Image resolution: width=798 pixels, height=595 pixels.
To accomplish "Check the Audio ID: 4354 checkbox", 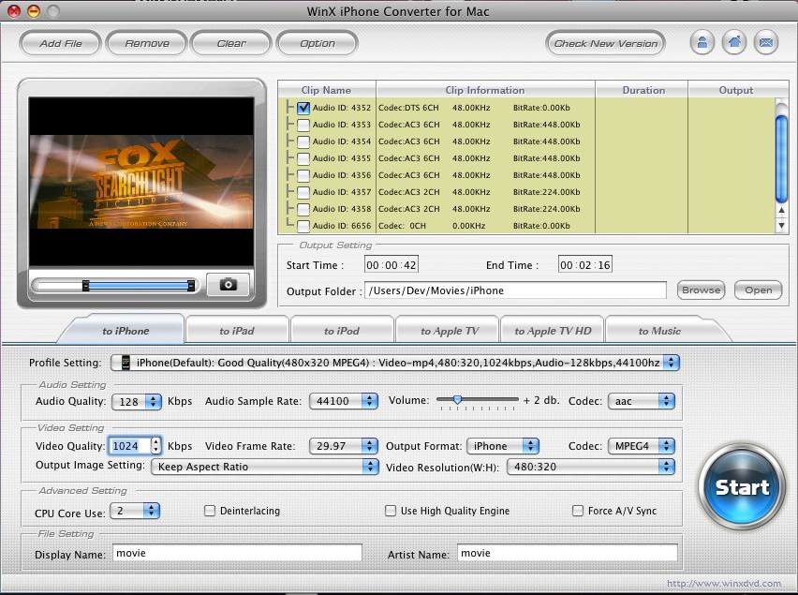I will (303, 141).
